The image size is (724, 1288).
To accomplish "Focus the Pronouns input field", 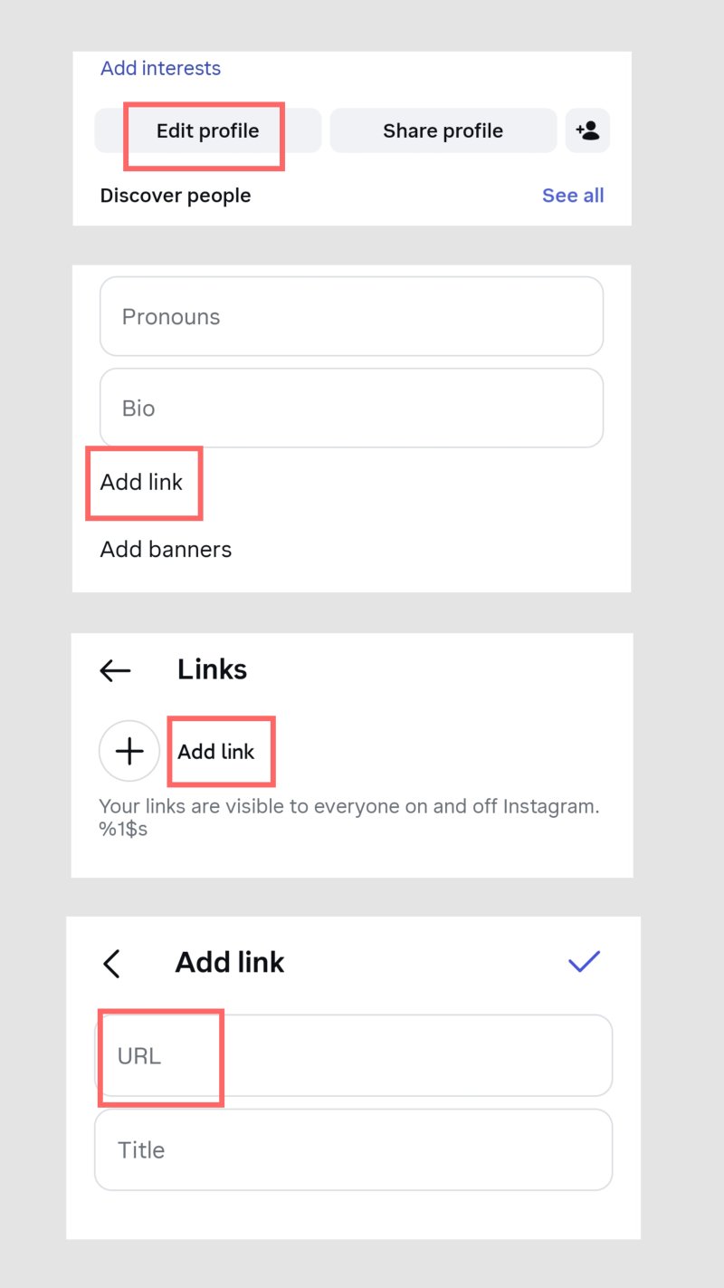I will pyautogui.click(x=351, y=317).
